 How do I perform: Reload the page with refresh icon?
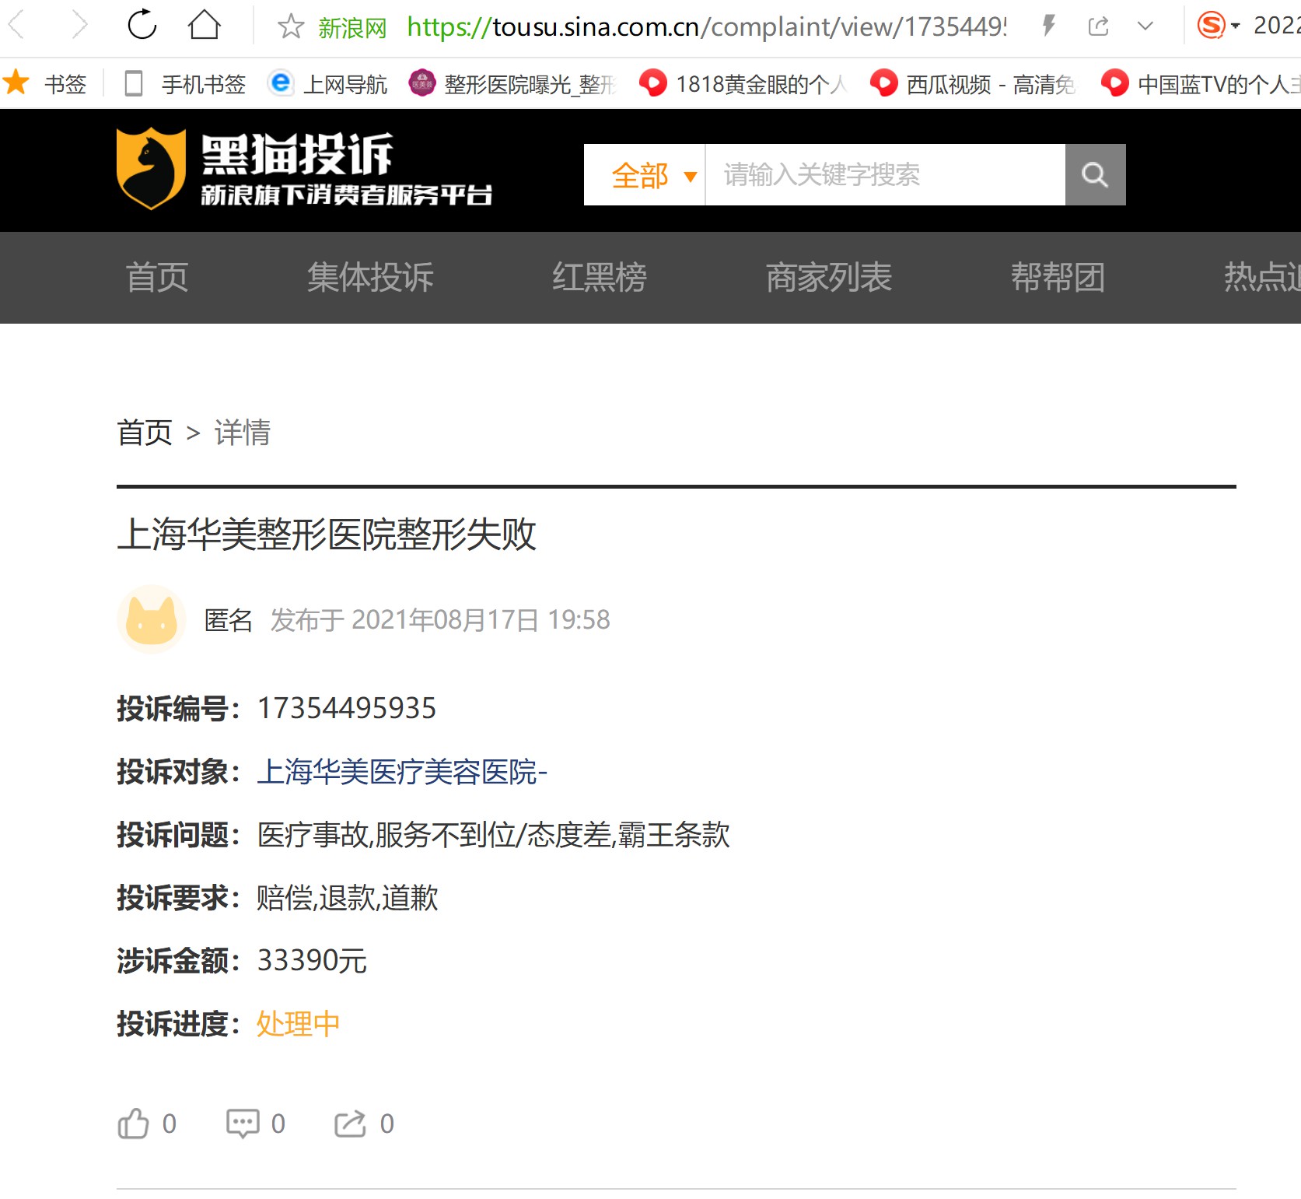(142, 25)
